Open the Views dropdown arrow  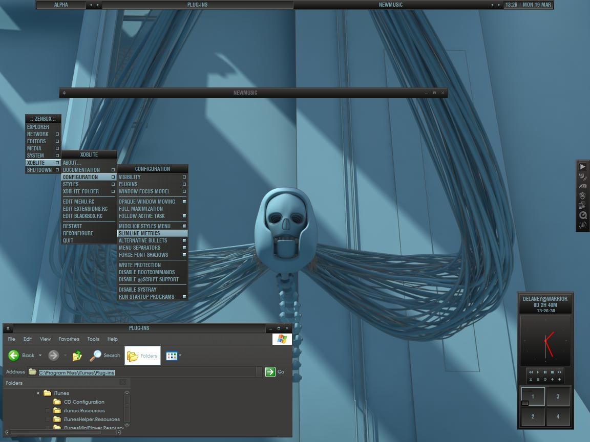coord(180,355)
